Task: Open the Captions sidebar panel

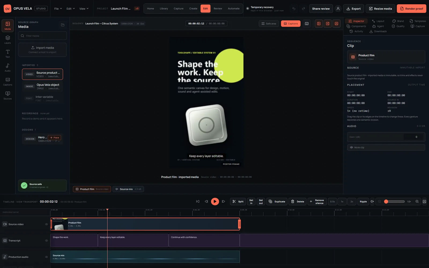Action: (x=8, y=81)
